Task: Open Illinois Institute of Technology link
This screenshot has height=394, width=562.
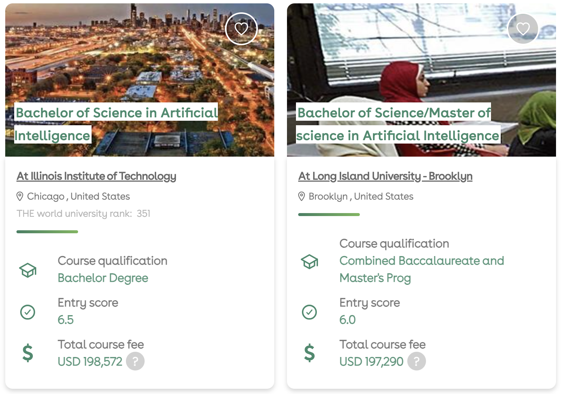Action: coord(96,176)
